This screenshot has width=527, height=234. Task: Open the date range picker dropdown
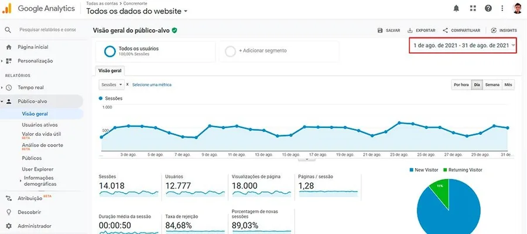coord(513,46)
